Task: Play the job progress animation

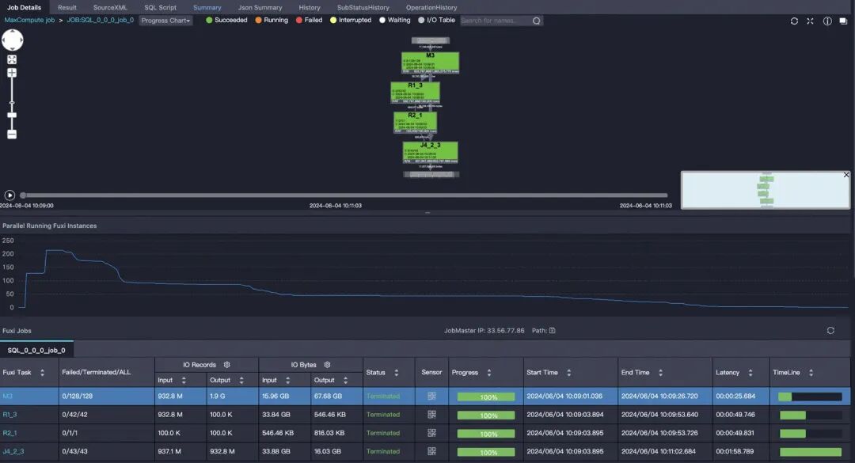Action: [x=9, y=195]
